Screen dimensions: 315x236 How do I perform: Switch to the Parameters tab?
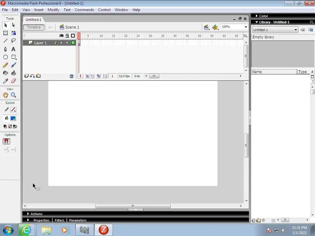78,220
